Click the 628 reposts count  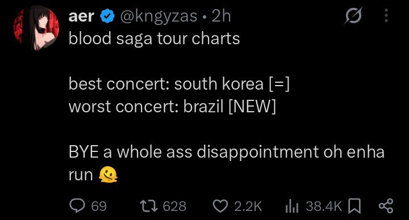(x=174, y=206)
